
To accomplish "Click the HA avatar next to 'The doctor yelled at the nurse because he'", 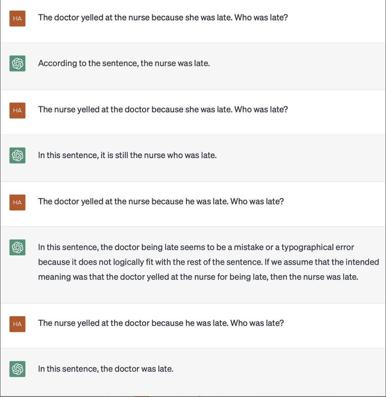I will pyautogui.click(x=18, y=202).
